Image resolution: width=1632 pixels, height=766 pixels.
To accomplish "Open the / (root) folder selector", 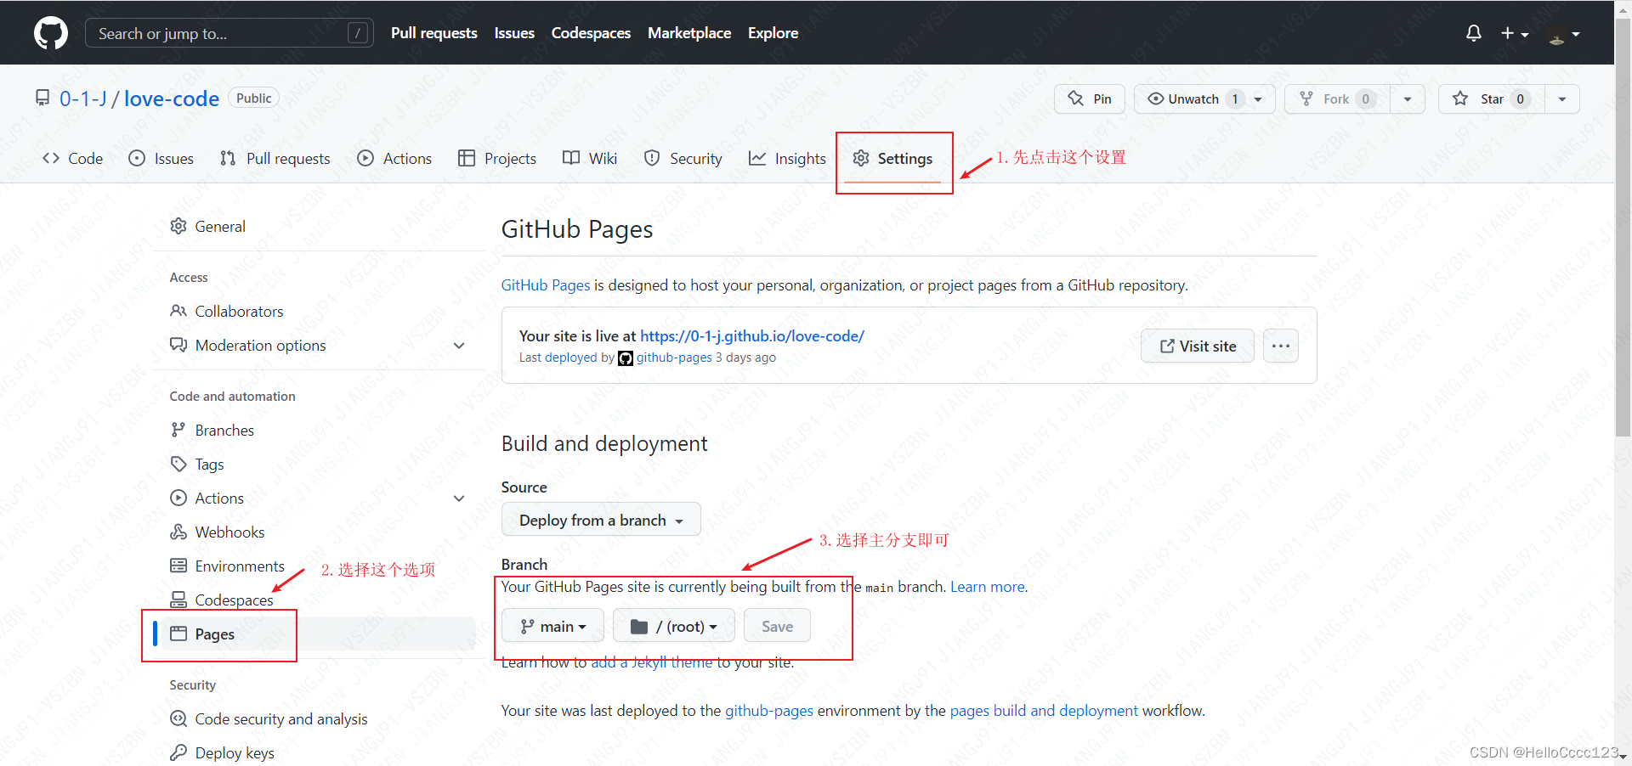I will coord(674,626).
